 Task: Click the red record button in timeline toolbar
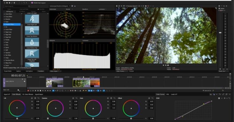(x=28, y=91)
